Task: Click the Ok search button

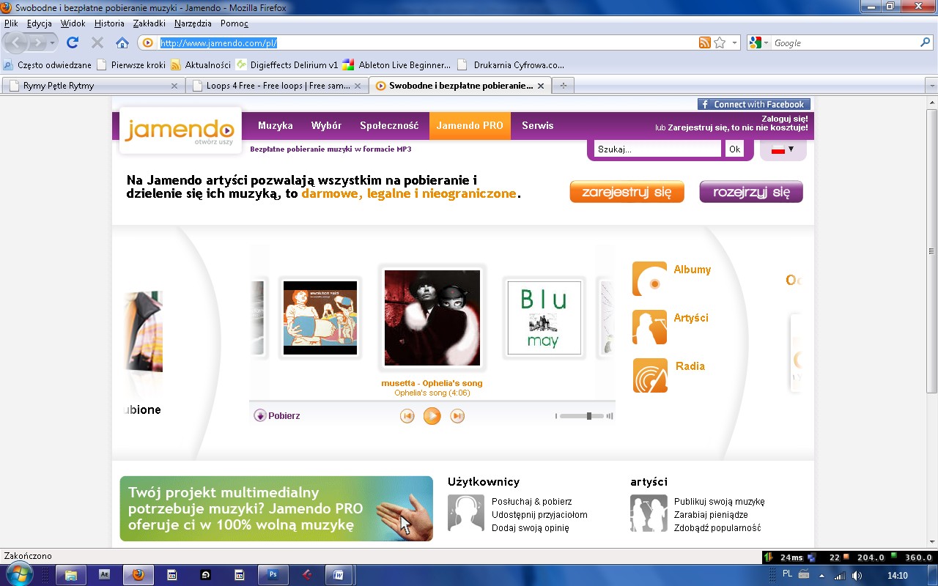Action: 734,149
